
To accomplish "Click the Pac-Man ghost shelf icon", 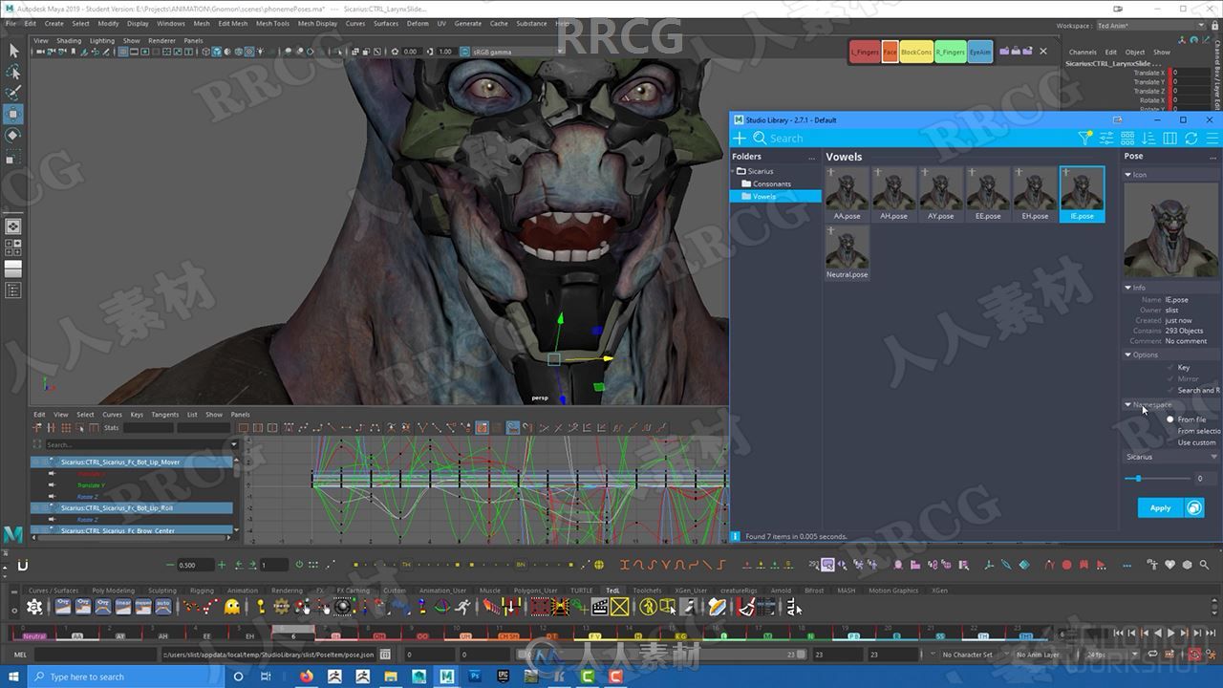I will coord(232,607).
